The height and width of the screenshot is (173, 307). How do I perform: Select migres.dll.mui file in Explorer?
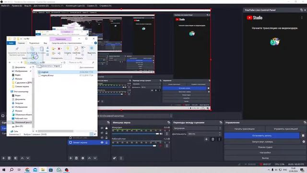pos(47,75)
